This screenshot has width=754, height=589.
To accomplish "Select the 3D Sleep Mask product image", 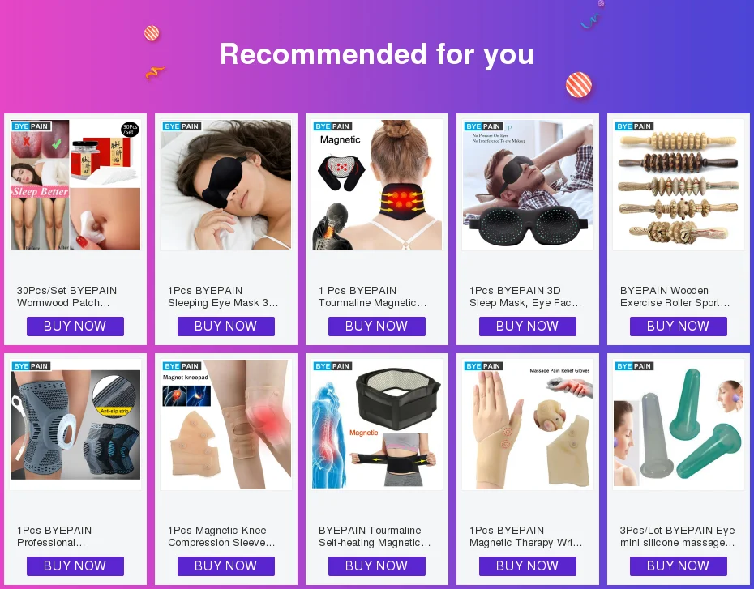I will click(528, 185).
